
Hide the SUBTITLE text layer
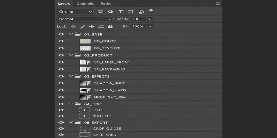coord(61,116)
